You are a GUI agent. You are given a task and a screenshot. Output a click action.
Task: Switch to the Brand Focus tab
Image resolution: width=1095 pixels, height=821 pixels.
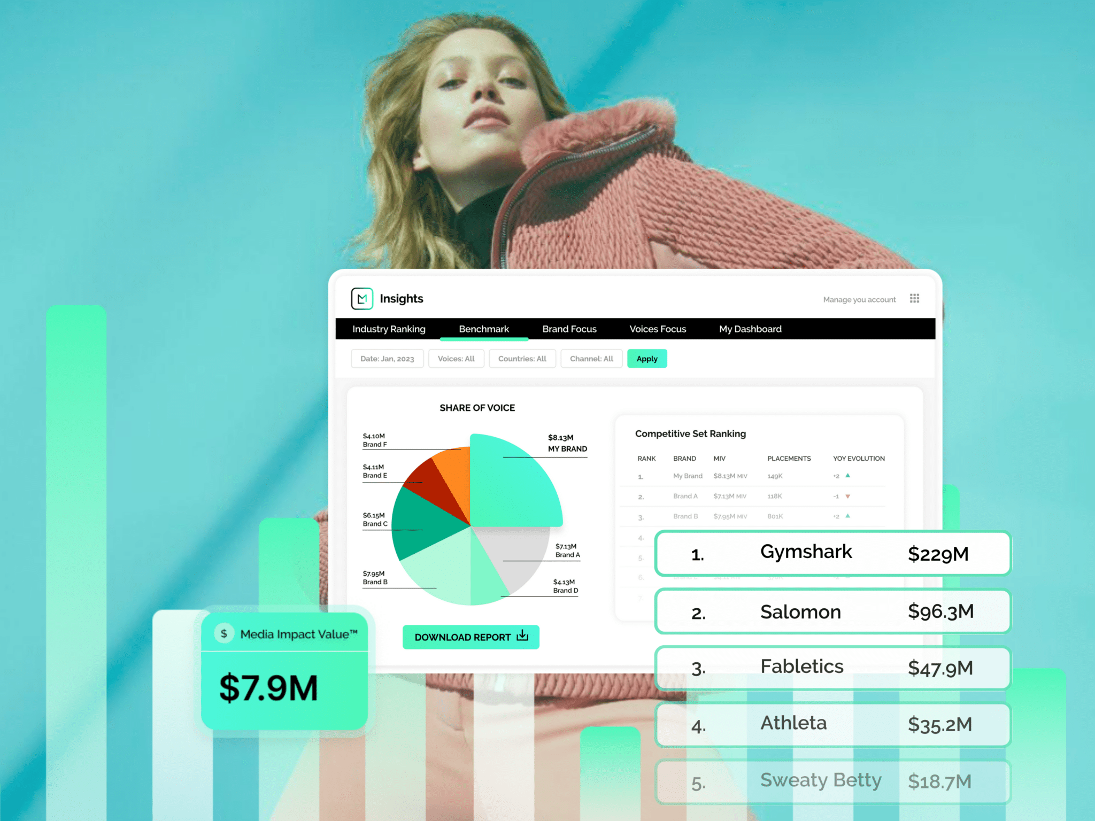click(x=569, y=328)
